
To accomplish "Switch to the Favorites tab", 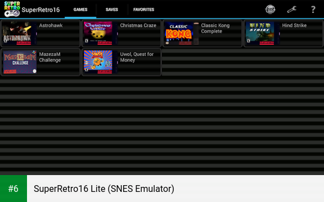I will click(x=143, y=10).
